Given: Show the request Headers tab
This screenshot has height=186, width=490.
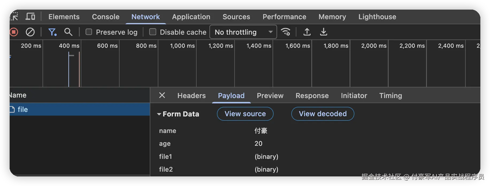Looking at the screenshot, I should [x=192, y=96].
